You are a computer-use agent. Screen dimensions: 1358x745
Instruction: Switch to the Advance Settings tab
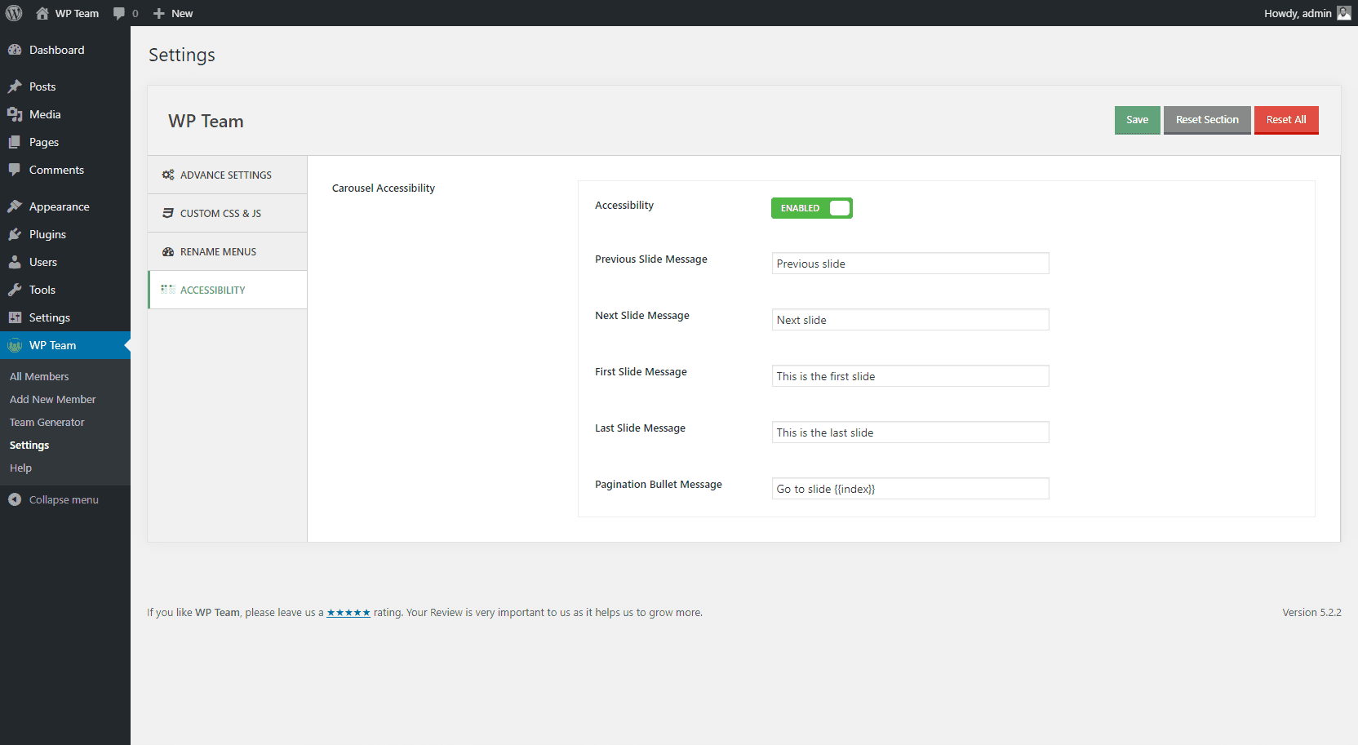(226, 175)
